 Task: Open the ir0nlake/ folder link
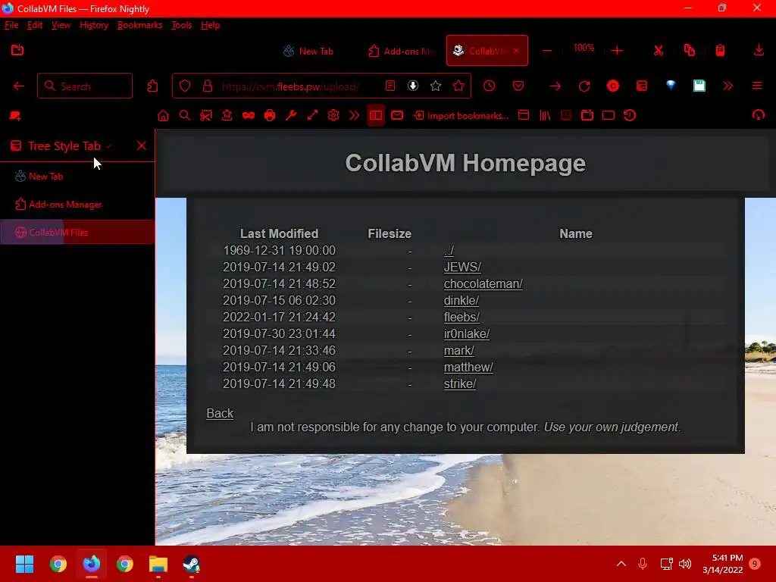coord(467,334)
